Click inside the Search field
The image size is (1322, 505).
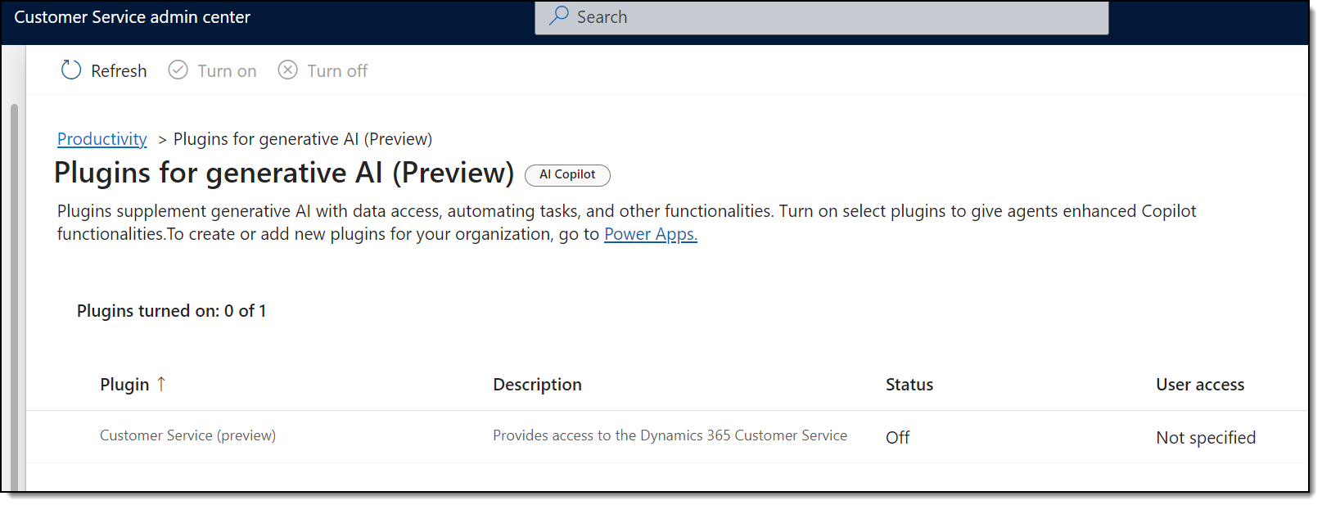click(822, 17)
